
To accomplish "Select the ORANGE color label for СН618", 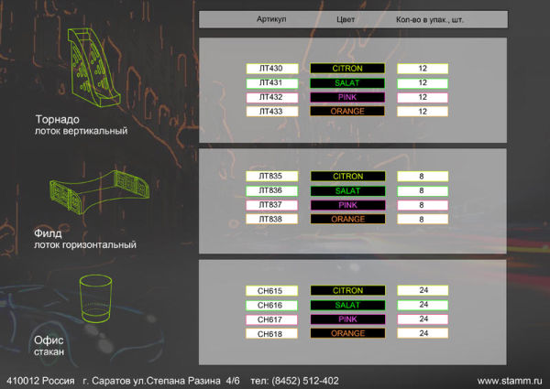I will point(347,333).
